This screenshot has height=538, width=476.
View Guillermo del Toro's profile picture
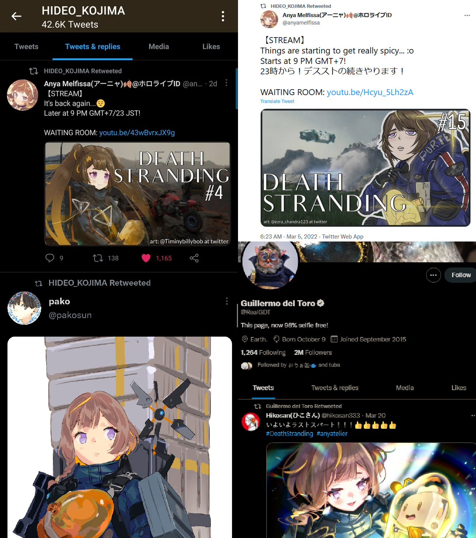click(270, 265)
